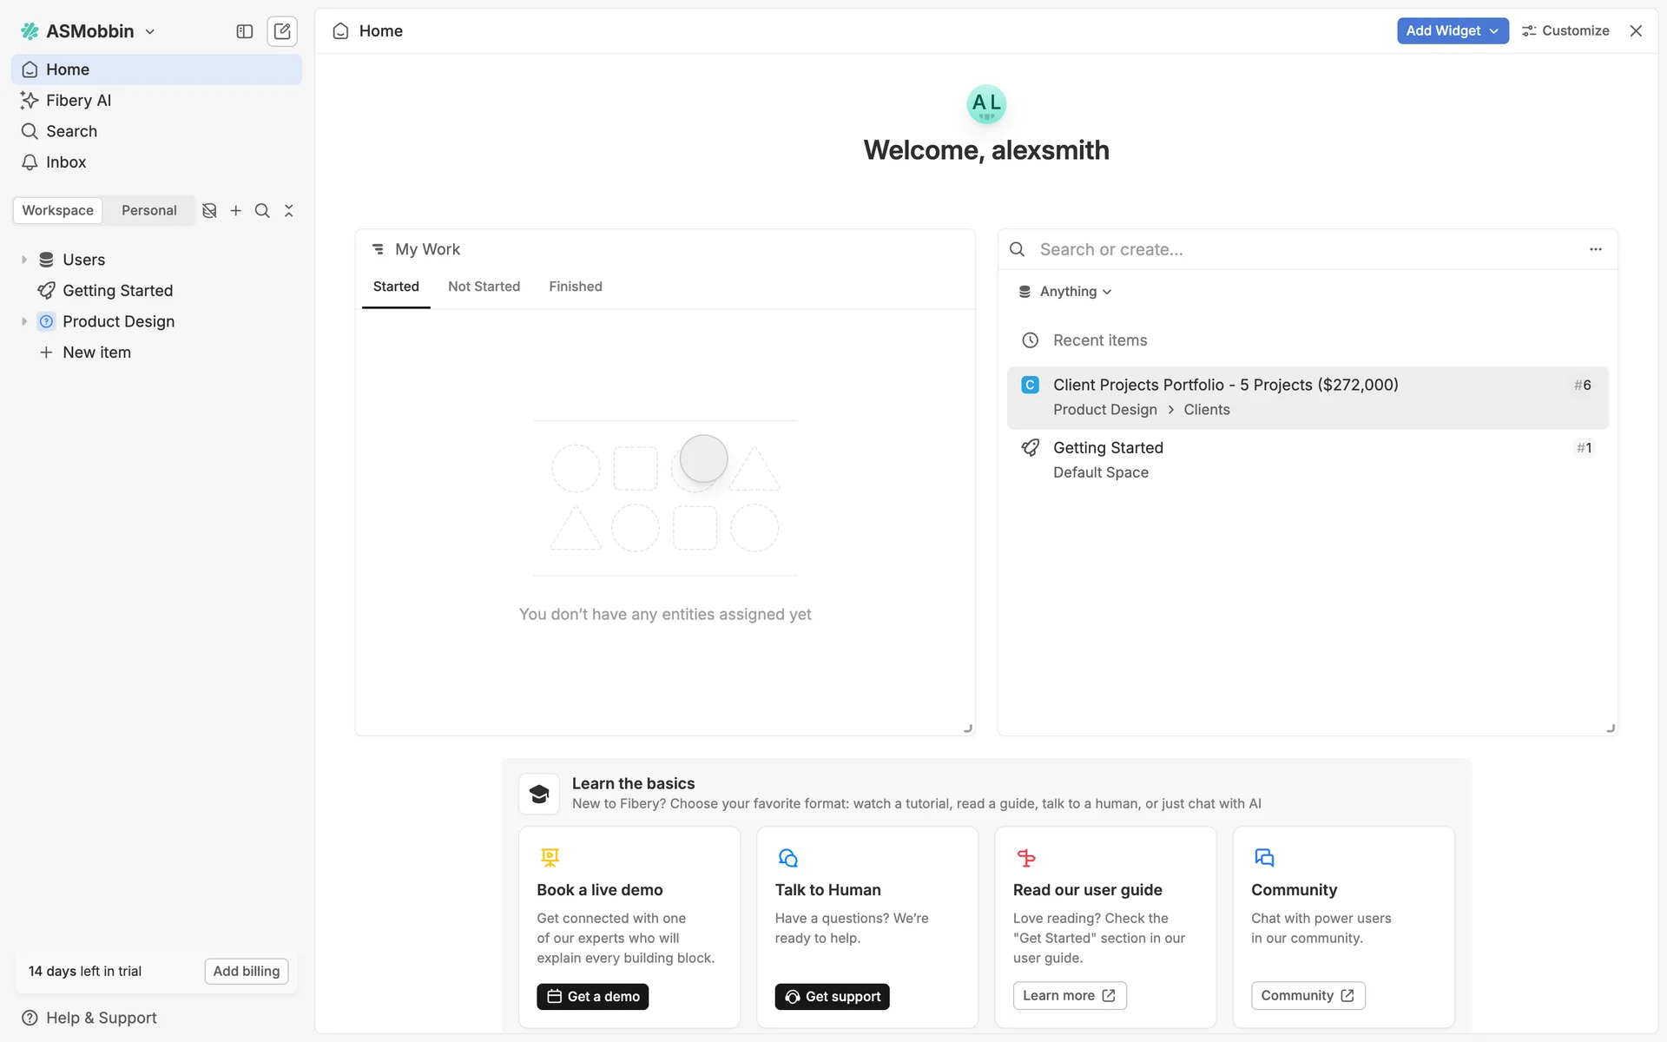Expand the Users tree item
Viewport: 1667px width, 1042px height.
point(24,260)
